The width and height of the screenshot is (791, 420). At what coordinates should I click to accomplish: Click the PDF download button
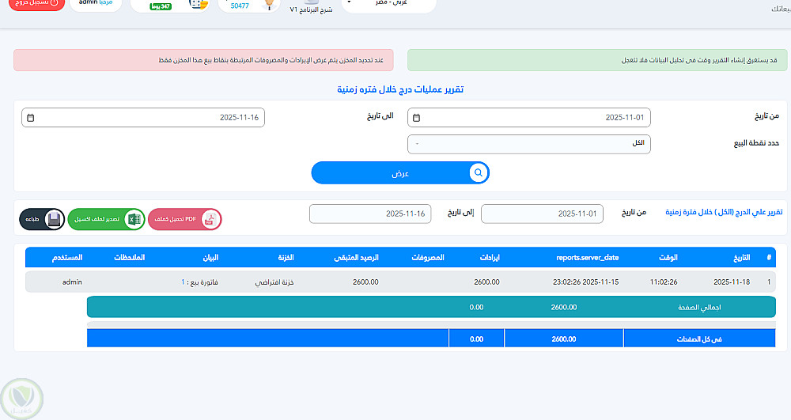coord(184,219)
